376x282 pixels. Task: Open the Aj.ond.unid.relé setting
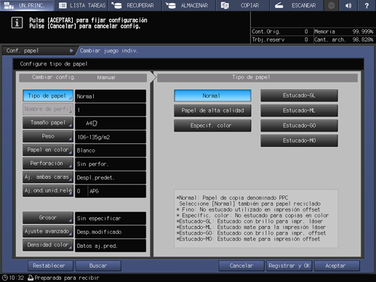point(48,191)
